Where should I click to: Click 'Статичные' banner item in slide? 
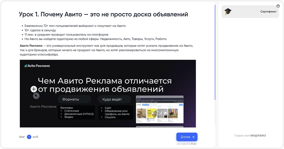(x=72, y=111)
